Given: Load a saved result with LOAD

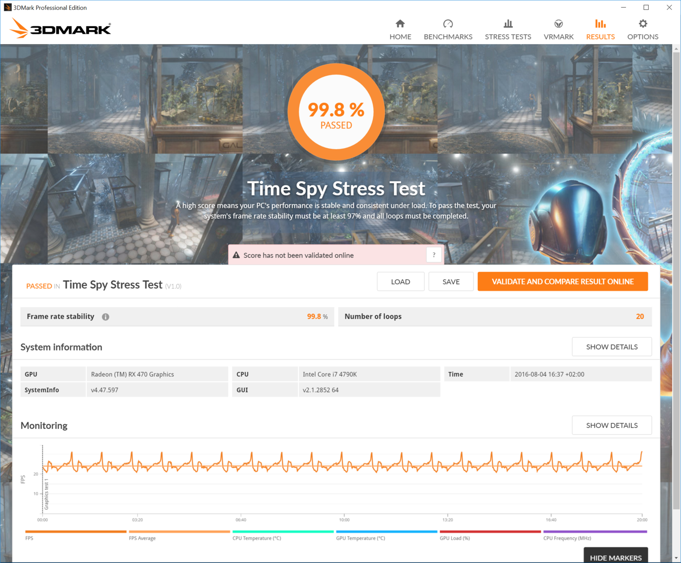Looking at the screenshot, I should coord(401,281).
